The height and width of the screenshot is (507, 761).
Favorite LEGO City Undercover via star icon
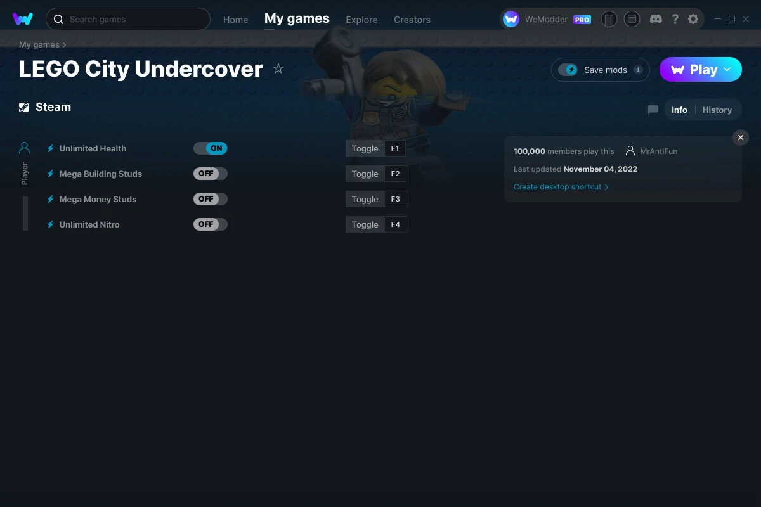click(278, 68)
